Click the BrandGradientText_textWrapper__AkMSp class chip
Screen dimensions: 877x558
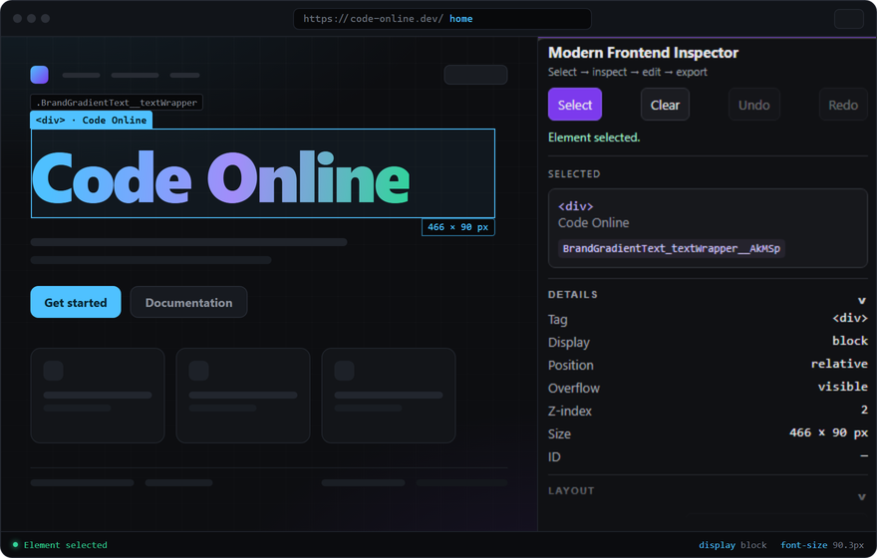pyautogui.click(x=671, y=248)
